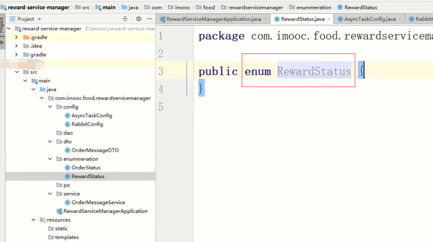
Task: Click the RabbitConfig class icon in tree
Action: [67, 124]
